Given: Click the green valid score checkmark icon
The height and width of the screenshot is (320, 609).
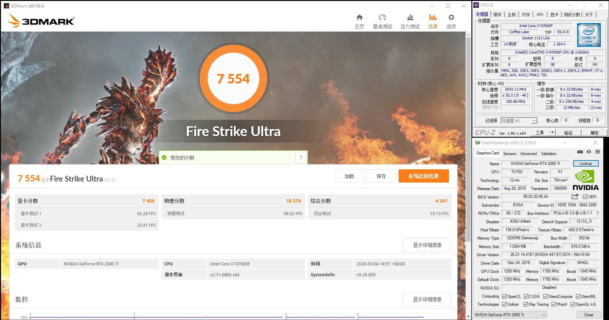Looking at the screenshot, I should pyautogui.click(x=164, y=157).
